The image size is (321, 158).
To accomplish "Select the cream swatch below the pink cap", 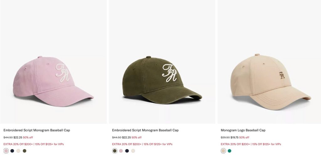I will pos(18,151).
